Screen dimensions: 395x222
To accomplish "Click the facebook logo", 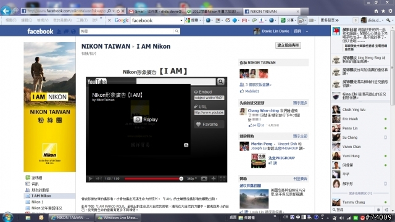I will 40,31.
